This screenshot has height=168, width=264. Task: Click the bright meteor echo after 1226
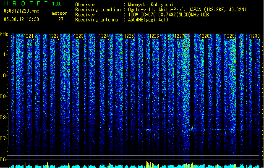point(150,130)
